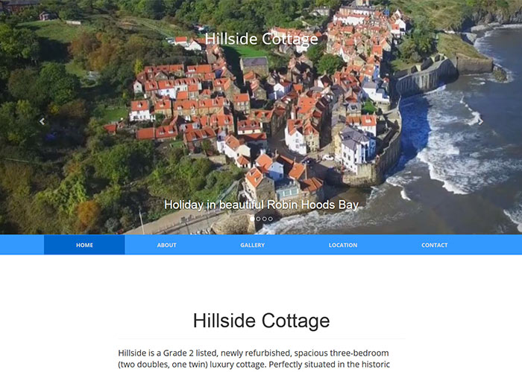This screenshot has height=372, width=522.
Task: Go to previous slide with left arrow
Action: [42, 121]
